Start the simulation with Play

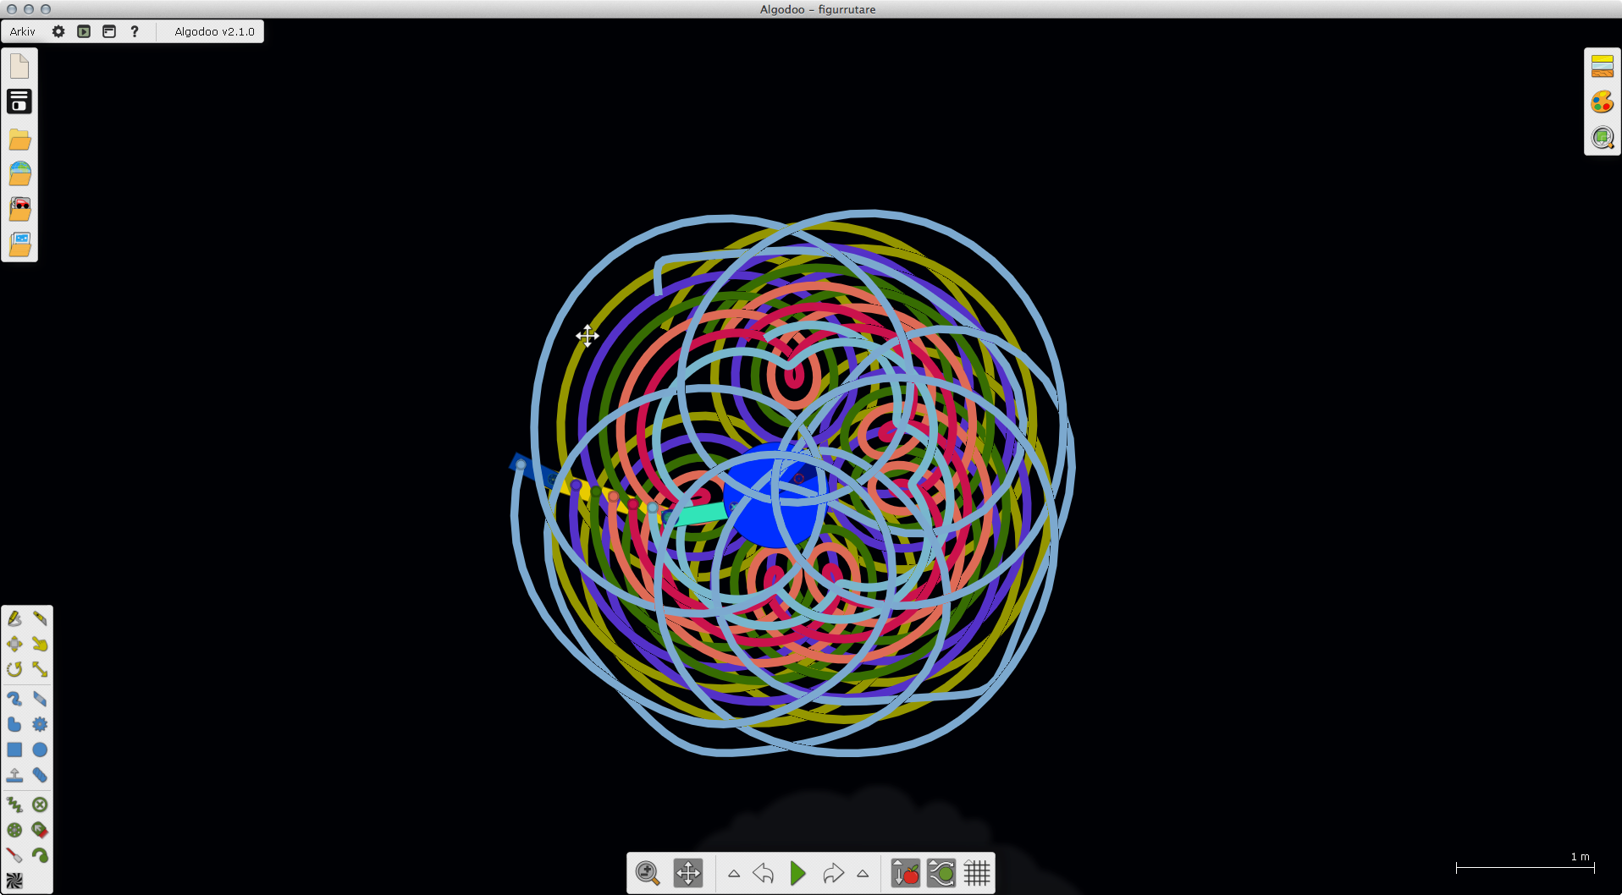pyautogui.click(x=797, y=873)
